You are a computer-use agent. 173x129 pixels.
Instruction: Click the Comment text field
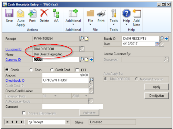[72, 106]
